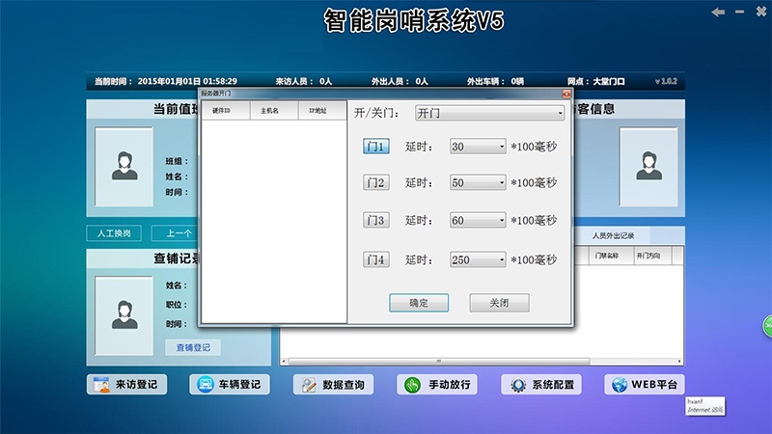
Task: Click the horizontal scrollbar under the records table
Action: 482,362
